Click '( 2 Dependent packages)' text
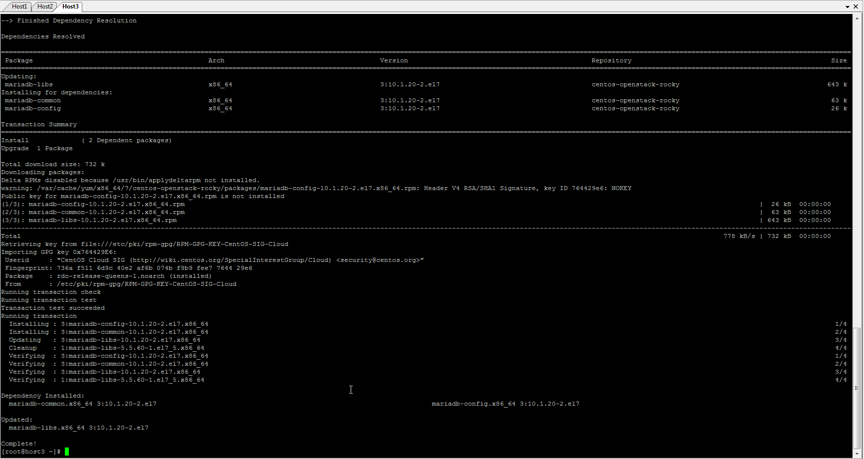Viewport: 864px width, 459px height. (127, 140)
